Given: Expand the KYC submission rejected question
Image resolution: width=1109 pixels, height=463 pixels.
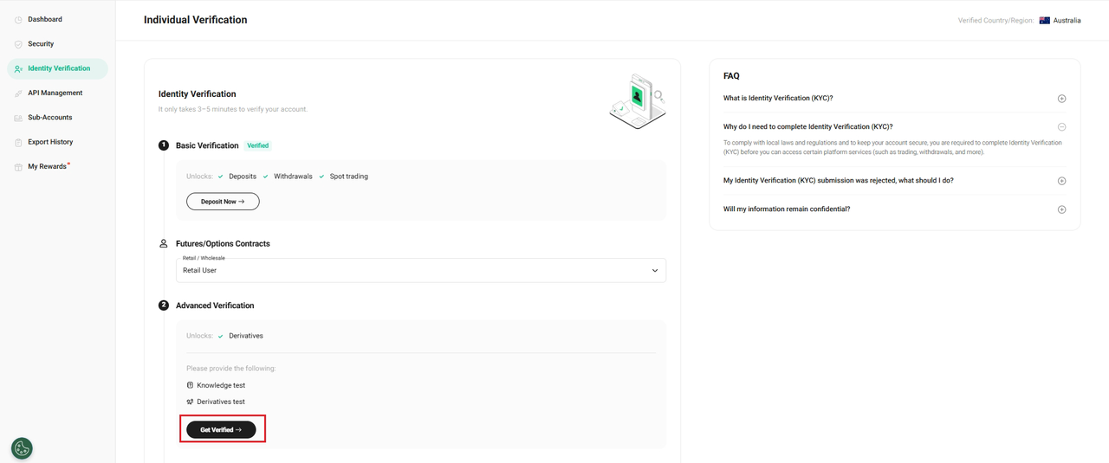Looking at the screenshot, I should click(1061, 181).
